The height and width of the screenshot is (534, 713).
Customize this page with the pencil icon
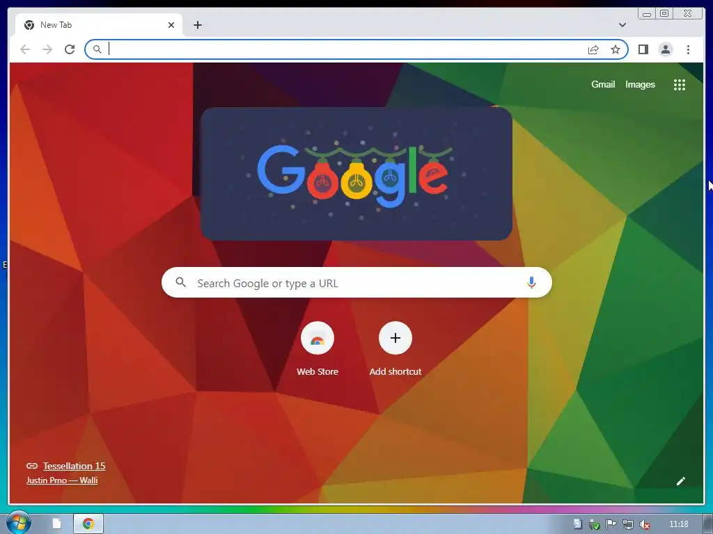681,481
